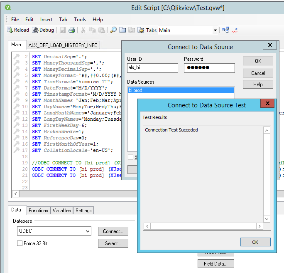
Task: Expand the Tabs Main dropdown
Action: point(215,30)
